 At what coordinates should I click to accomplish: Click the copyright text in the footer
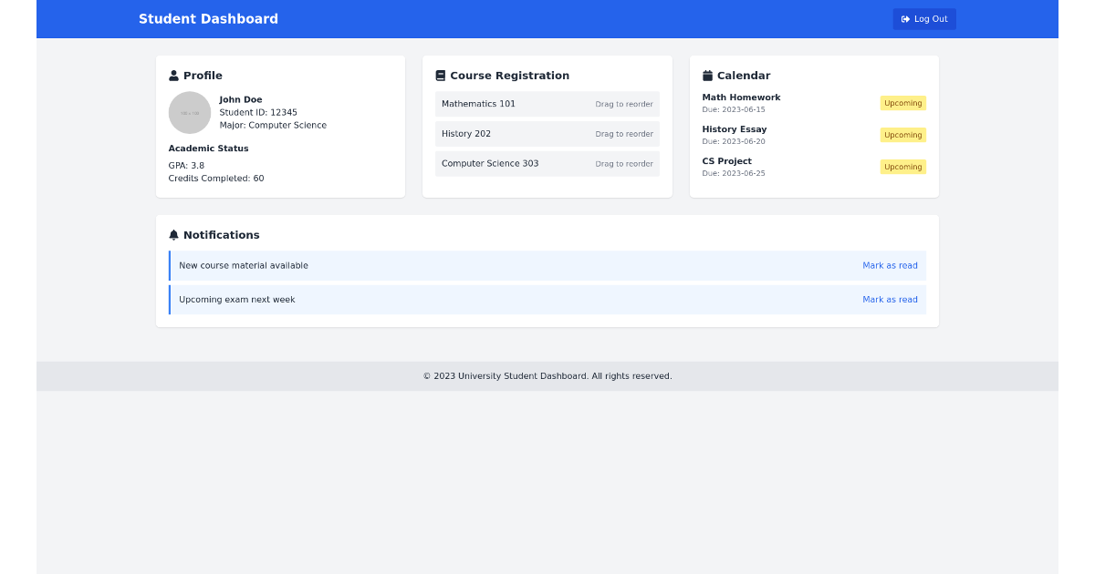(547, 375)
